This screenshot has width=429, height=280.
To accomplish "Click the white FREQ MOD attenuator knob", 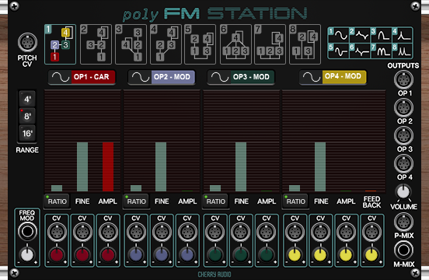I will (x=27, y=254).
